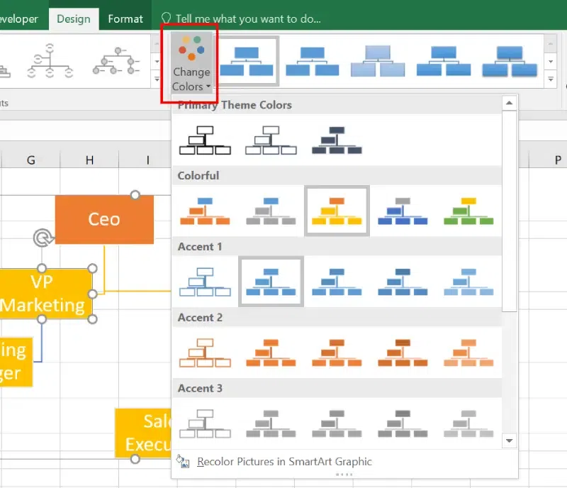Select the selected Accent 1 color variant

point(271,281)
